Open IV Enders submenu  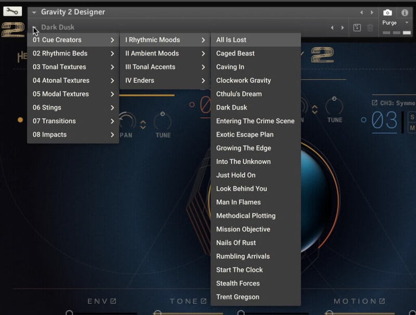165,80
